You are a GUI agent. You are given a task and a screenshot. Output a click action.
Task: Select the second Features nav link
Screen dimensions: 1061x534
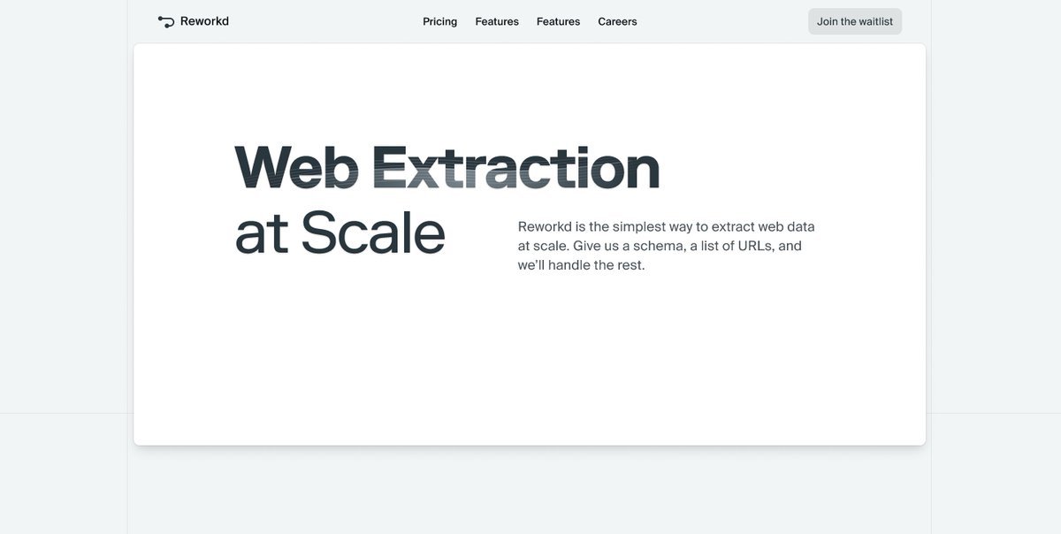558,21
